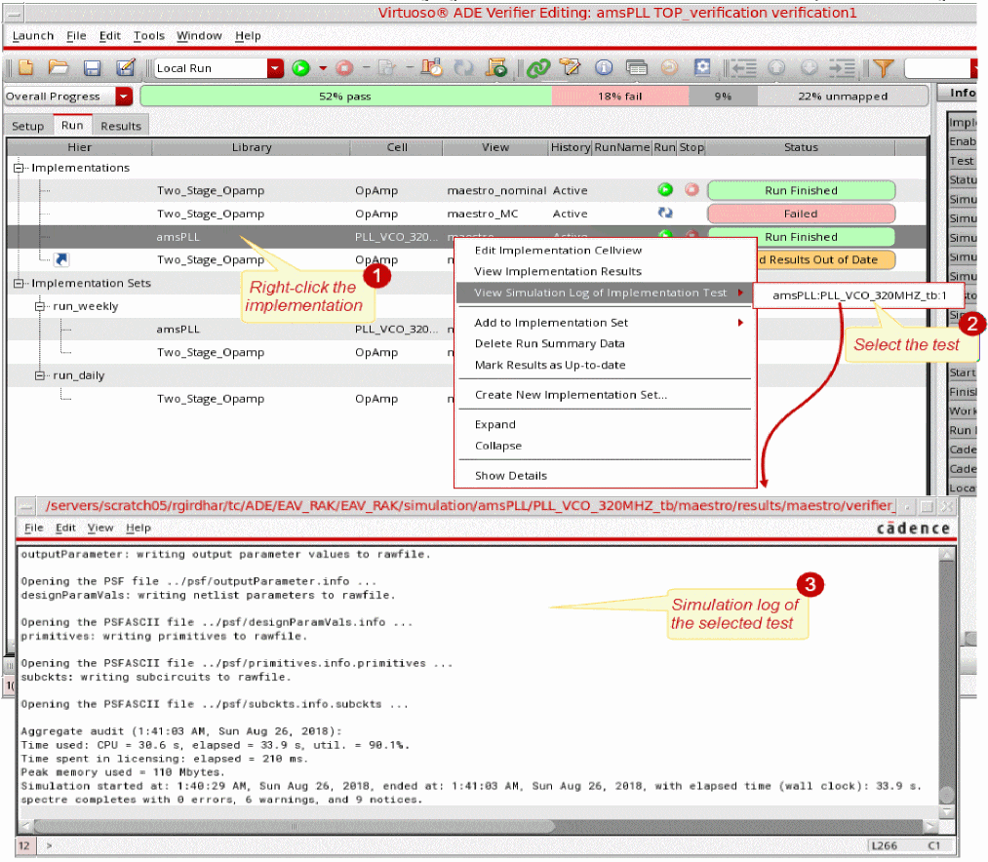
Task: Switch to the Results tab
Action: click(121, 126)
